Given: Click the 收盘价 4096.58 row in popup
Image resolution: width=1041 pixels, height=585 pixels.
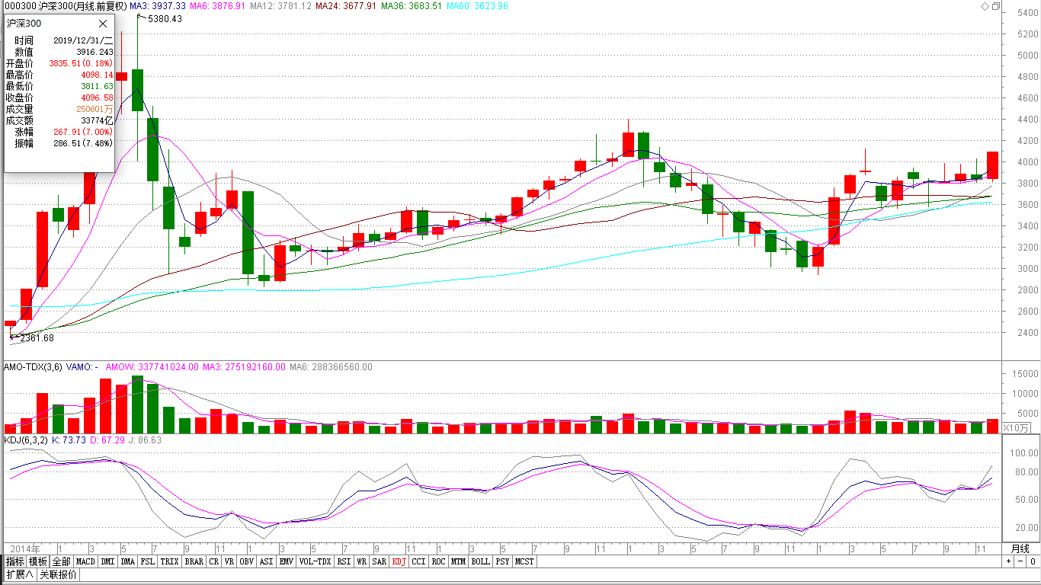Looking at the screenshot, I should pyautogui.click(x=59, y=97).
